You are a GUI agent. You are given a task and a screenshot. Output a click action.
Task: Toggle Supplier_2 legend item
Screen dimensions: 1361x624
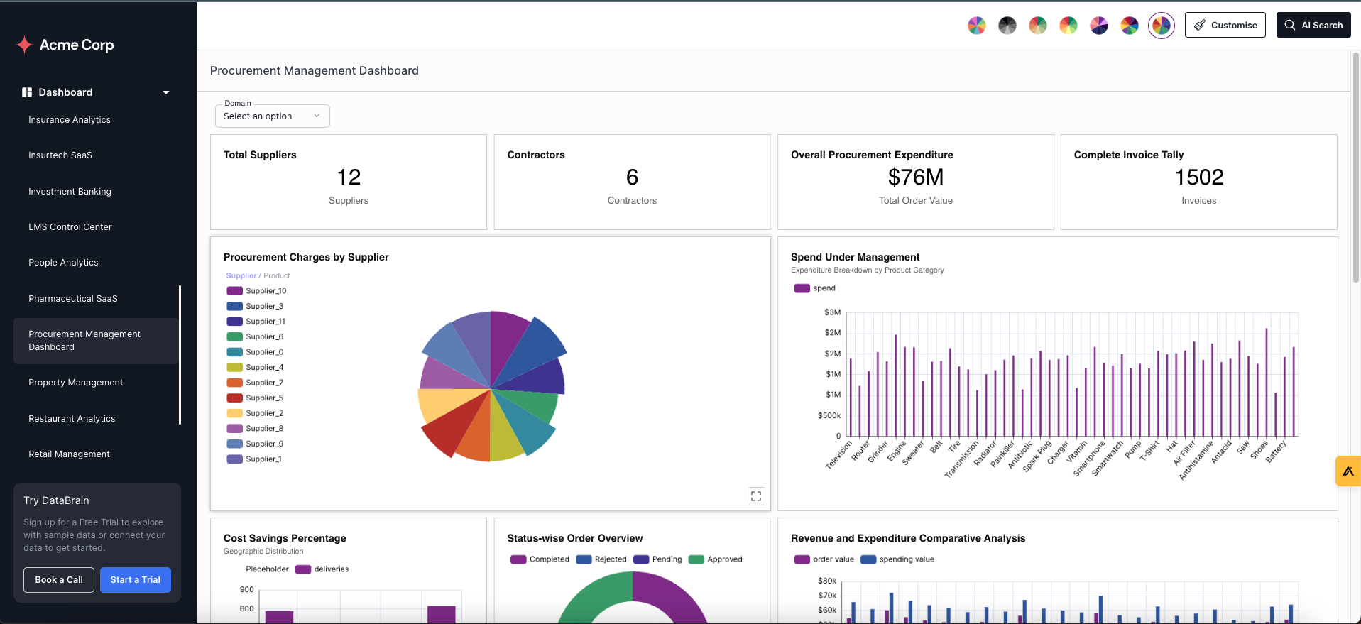point(255,413)
